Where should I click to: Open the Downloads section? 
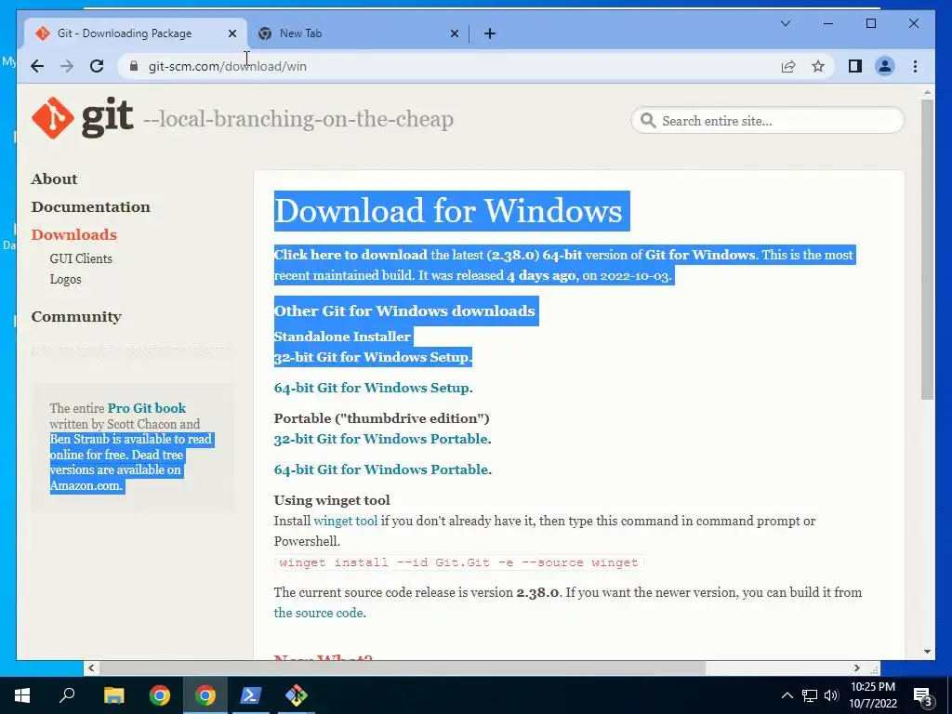pyautogui.click(x=74, y=235)
